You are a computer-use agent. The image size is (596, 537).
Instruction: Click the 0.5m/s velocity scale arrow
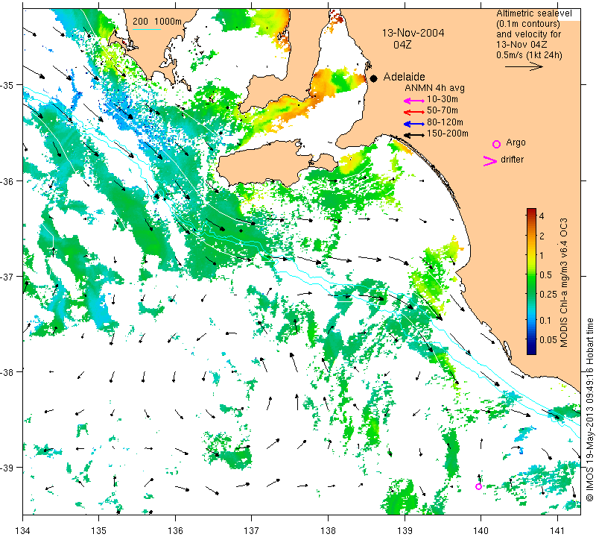[524, 66]
